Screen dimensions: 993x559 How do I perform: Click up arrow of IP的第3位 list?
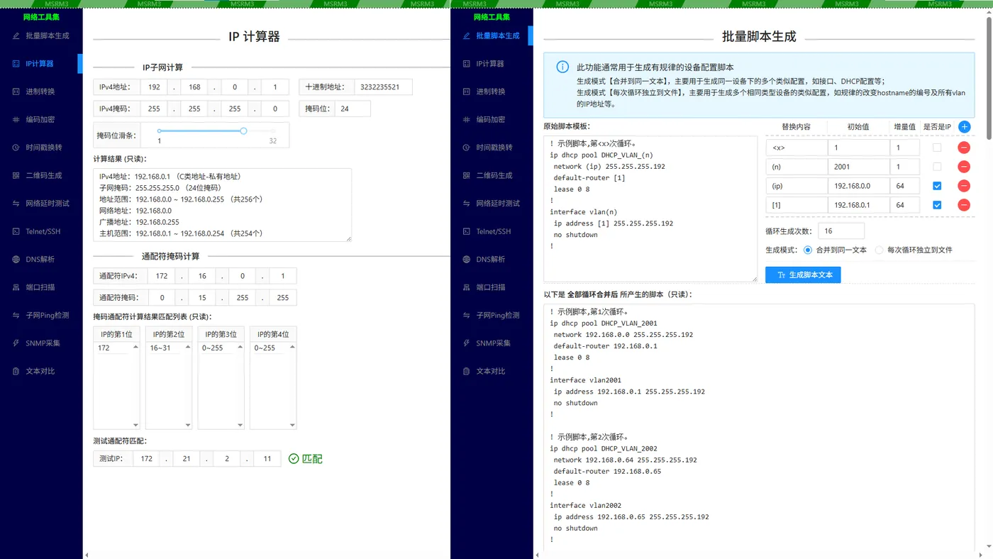coord(240,347)
